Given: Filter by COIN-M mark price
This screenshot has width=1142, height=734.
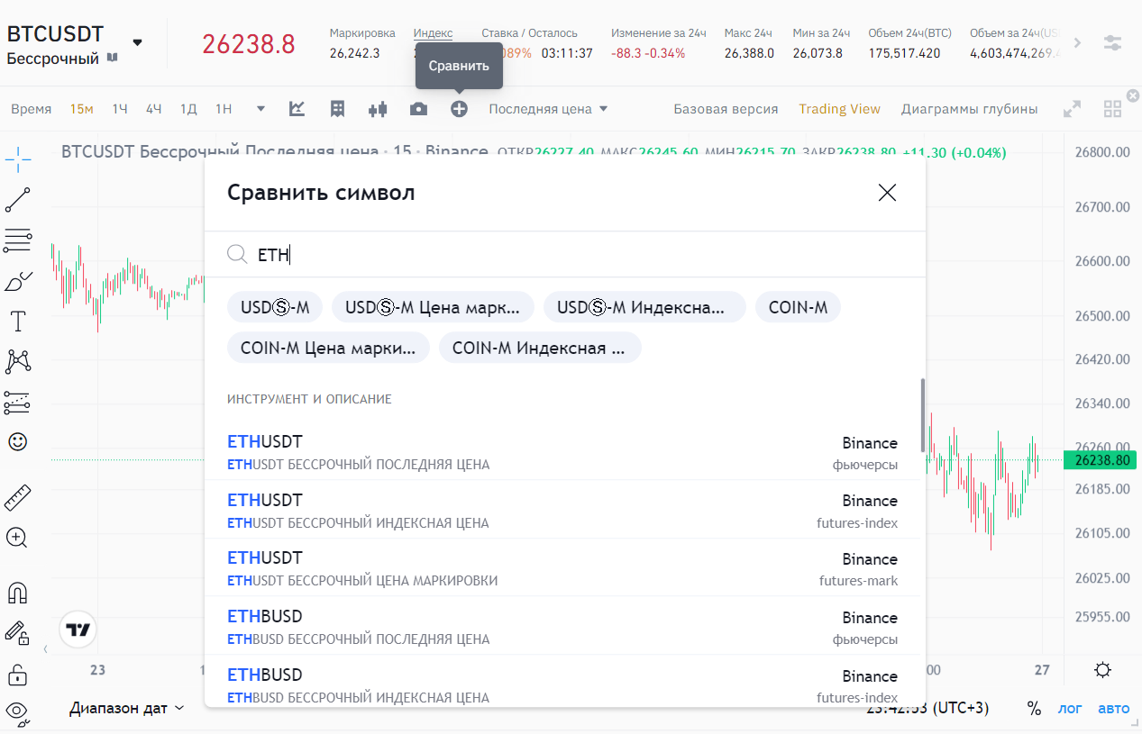Looking at the screenshot, I should pos(328,348).
